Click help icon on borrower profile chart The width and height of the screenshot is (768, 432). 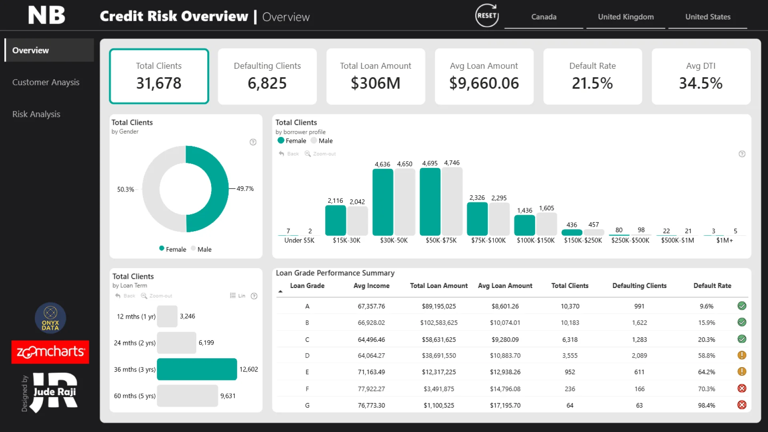(742, 154)
